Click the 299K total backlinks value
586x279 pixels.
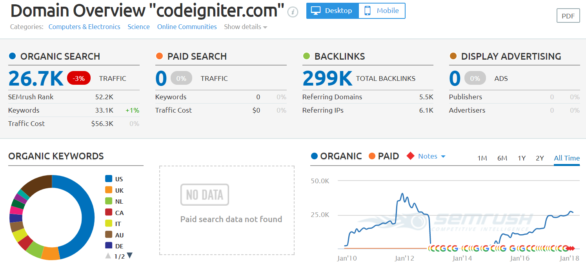(327, 78)
